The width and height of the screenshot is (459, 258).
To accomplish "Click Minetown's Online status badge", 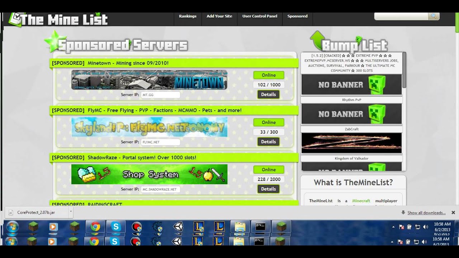I will coord(269,75).
